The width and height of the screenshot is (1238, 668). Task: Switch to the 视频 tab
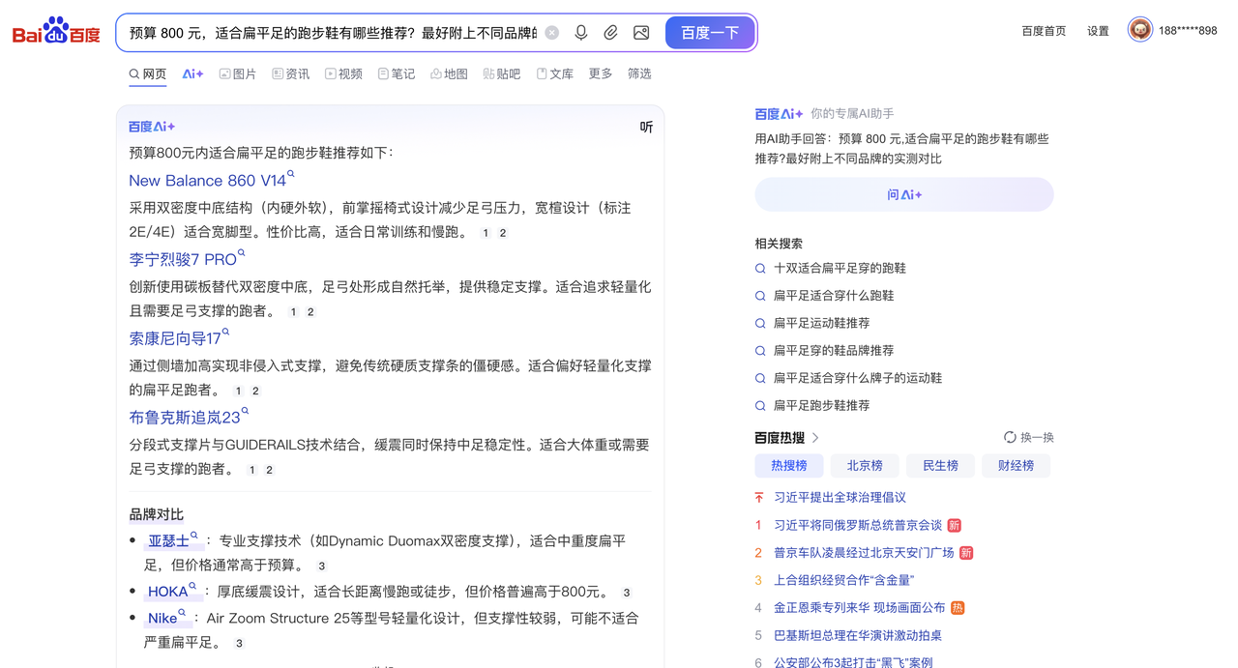point(343,73)
